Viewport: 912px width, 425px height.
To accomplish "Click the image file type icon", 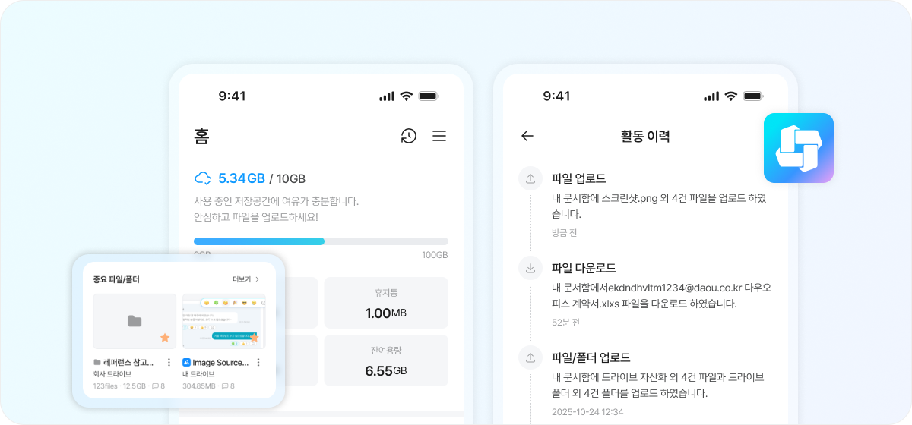I will [x=186, y=363].
